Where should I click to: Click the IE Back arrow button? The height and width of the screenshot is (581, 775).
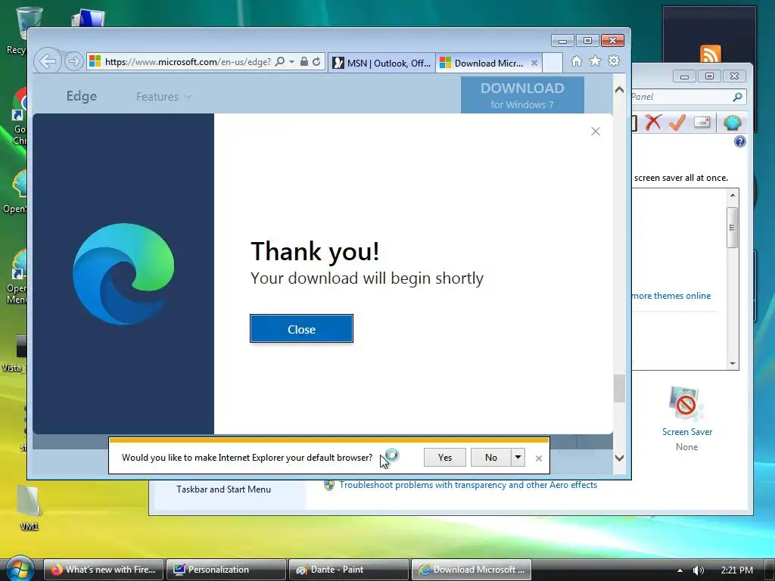(48, 61)
